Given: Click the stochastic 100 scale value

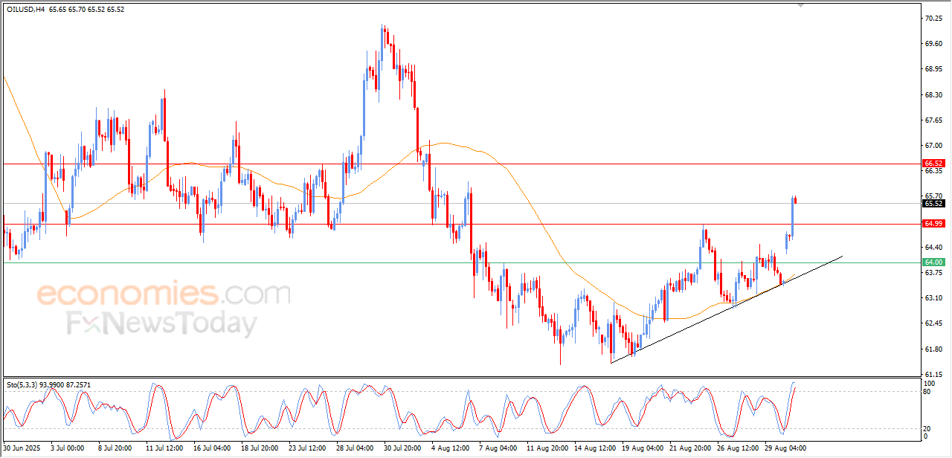Looking at the screenshot, I should point(930,383).
